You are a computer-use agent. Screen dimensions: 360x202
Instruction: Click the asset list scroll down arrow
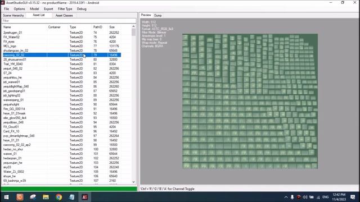tap(134, 182)
